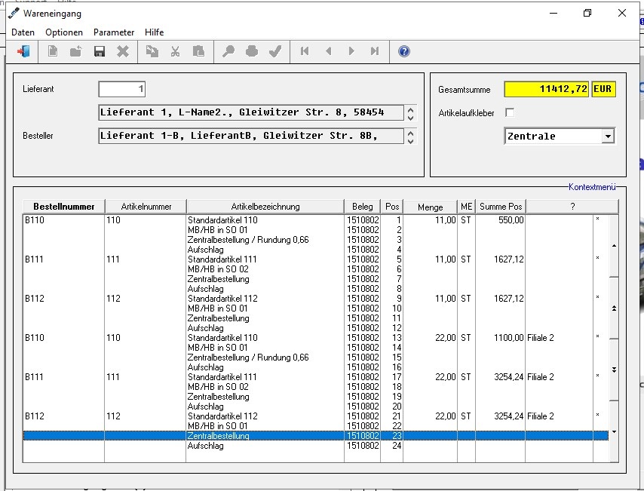Viewport: 644px width, 491px height.
Task: Click the copy toolbar icon
Action: [x=152, y=51]
